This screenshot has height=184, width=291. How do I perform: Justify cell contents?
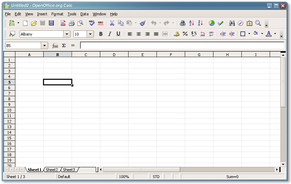pyautogui.click(x=156, y=34)
